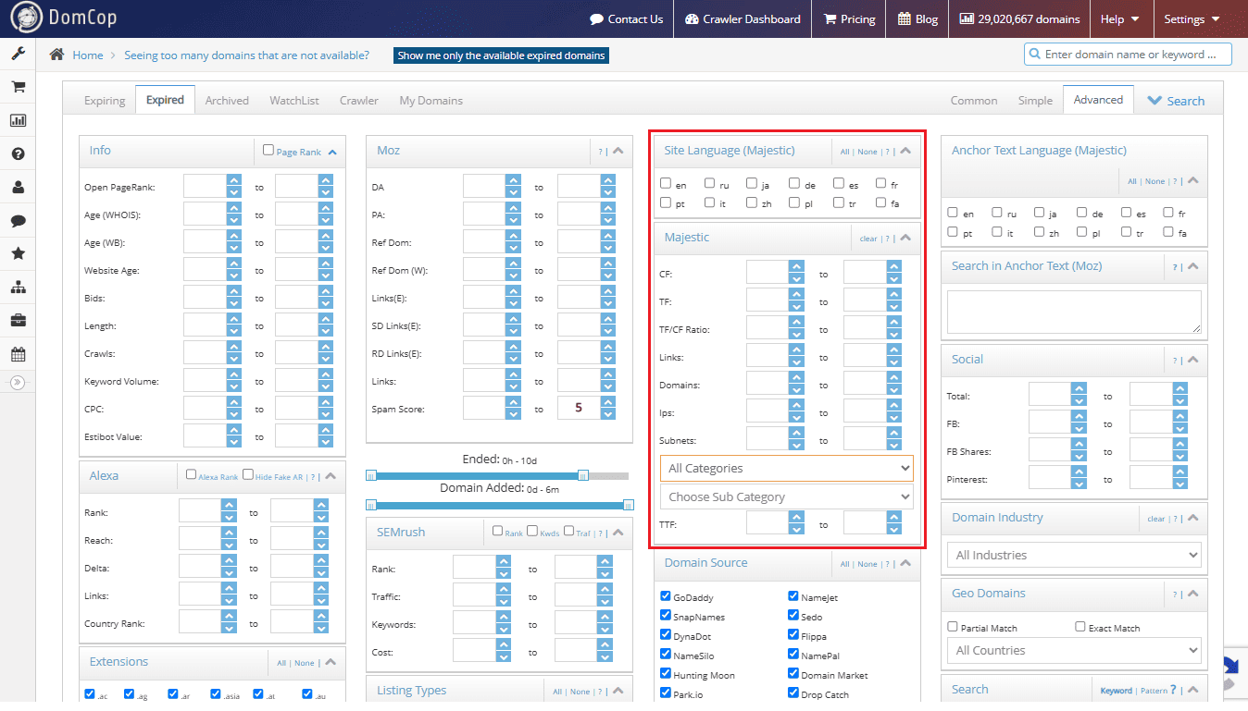Open the Contact Us link
1248x711 pixels.
(x=627, y=18)
